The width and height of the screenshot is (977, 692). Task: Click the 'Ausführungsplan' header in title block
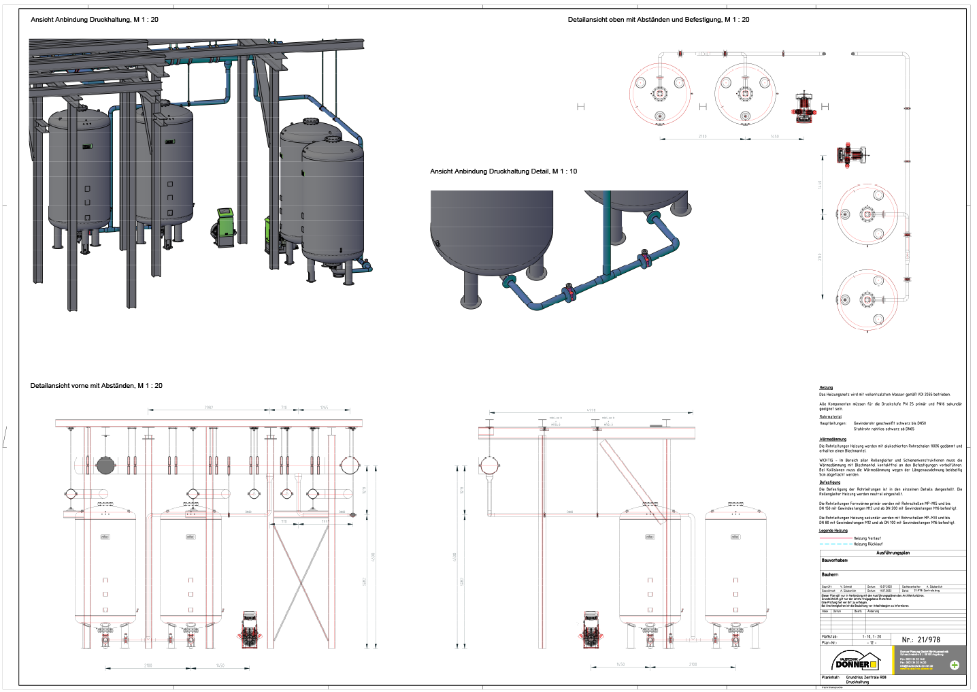(x=893, y=553)
